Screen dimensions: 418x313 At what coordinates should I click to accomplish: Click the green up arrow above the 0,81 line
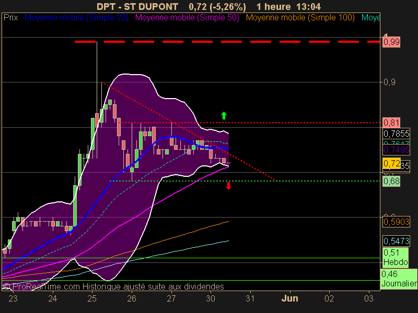224,115
